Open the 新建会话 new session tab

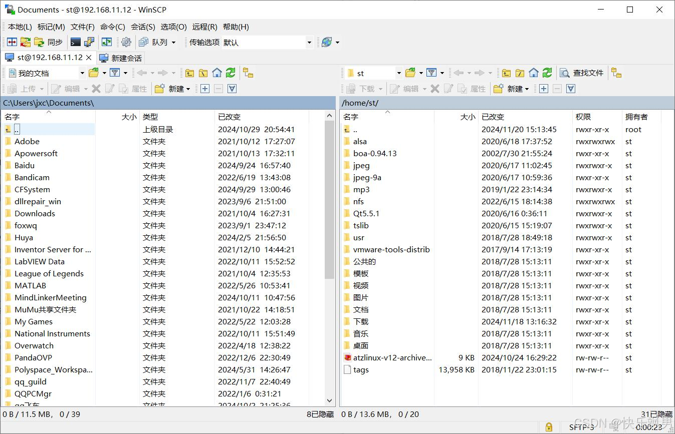coord(121,58)
